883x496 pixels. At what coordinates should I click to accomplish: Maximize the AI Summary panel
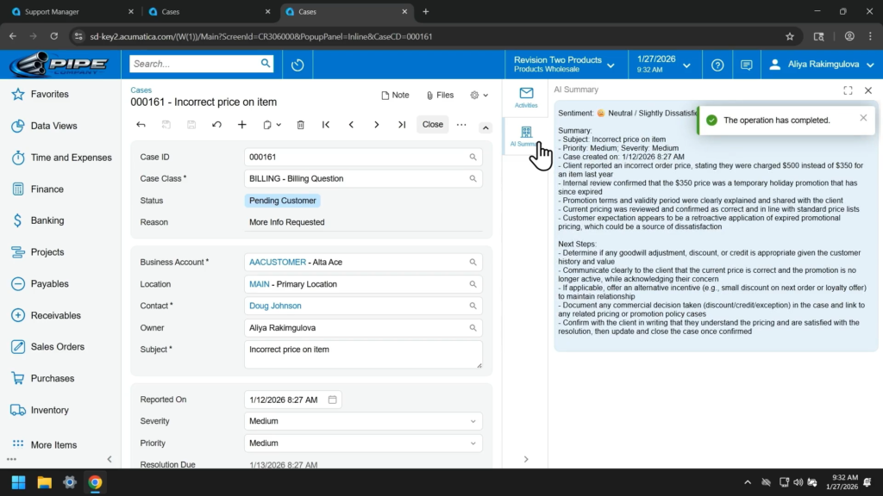pyautogui.click(x=848, y=90)
